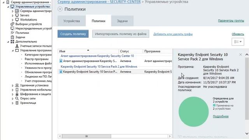Expand the Servers tree node
Image resolution: width=249 pixels, height=140 pixels.
(x=13, y=16)
